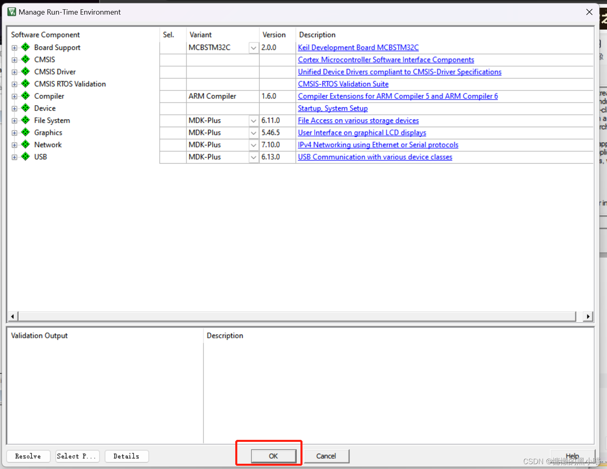Viewport: 607px width, 469px height.
Task: Expand the CMSIS RTOS Validation node
Action: (x=15, y=84)
